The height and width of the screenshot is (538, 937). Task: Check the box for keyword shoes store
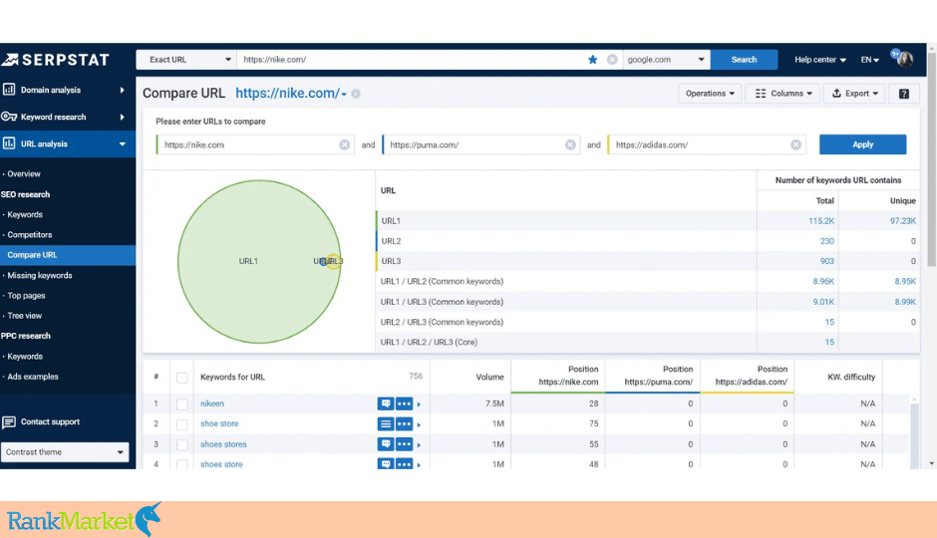click(182, 464)
